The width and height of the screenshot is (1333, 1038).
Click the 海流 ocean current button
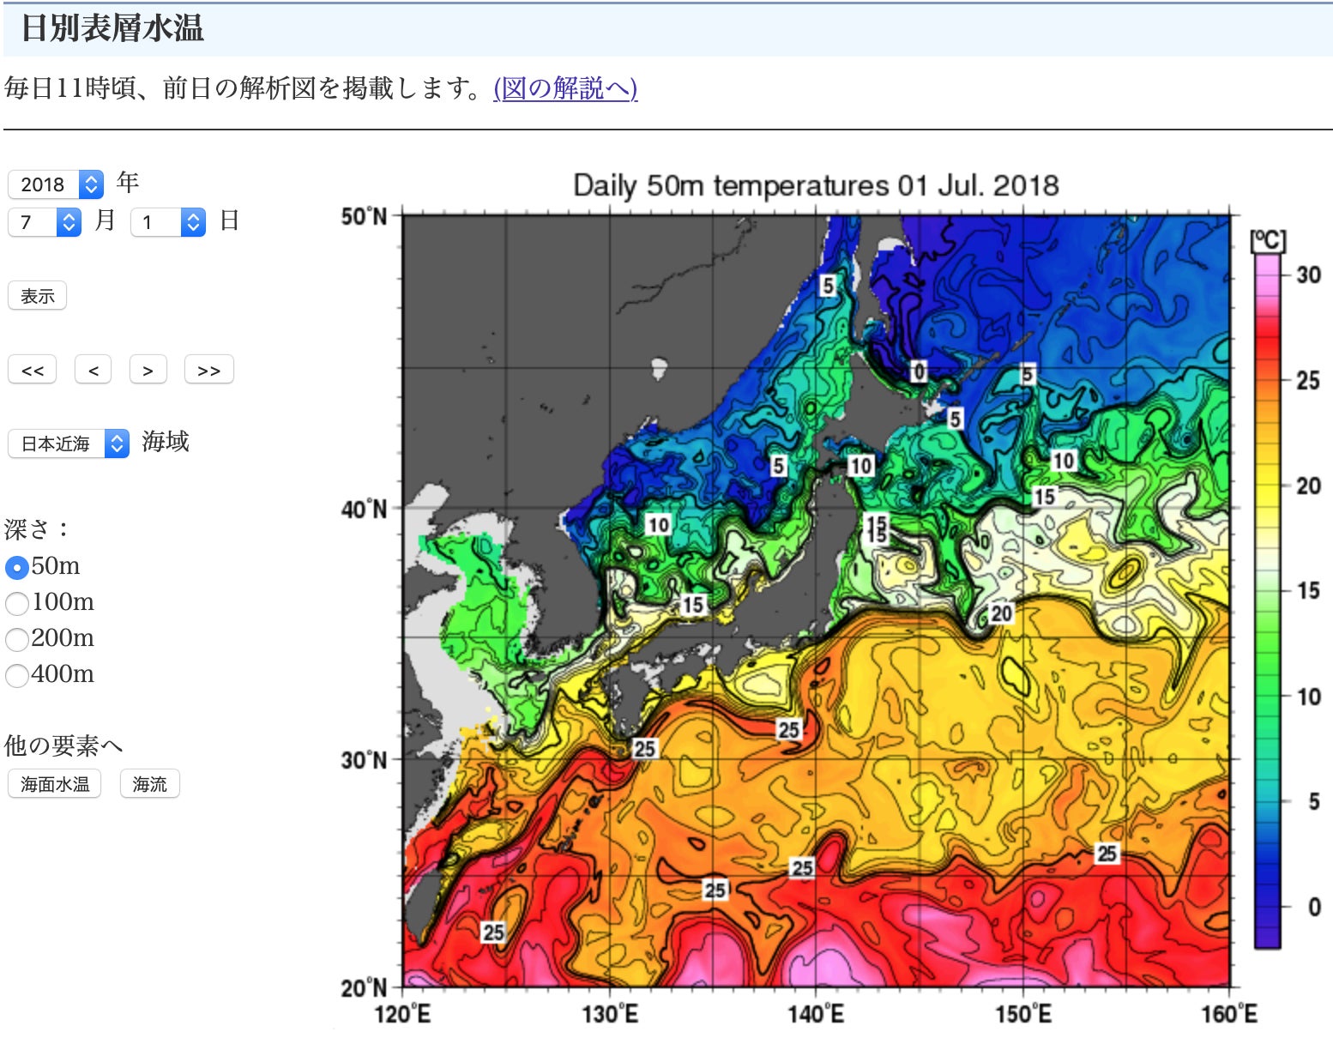[150, 784]
